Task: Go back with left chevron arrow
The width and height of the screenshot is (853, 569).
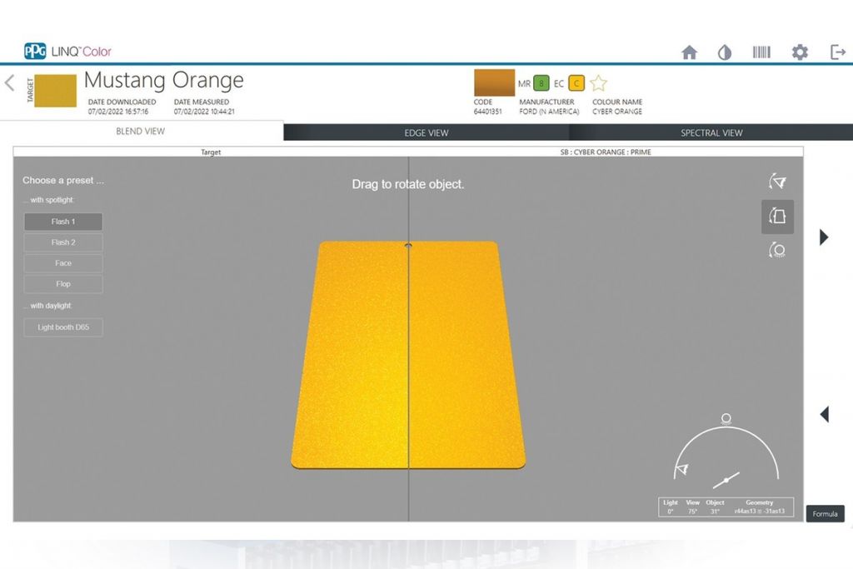Action: [9, 82]
